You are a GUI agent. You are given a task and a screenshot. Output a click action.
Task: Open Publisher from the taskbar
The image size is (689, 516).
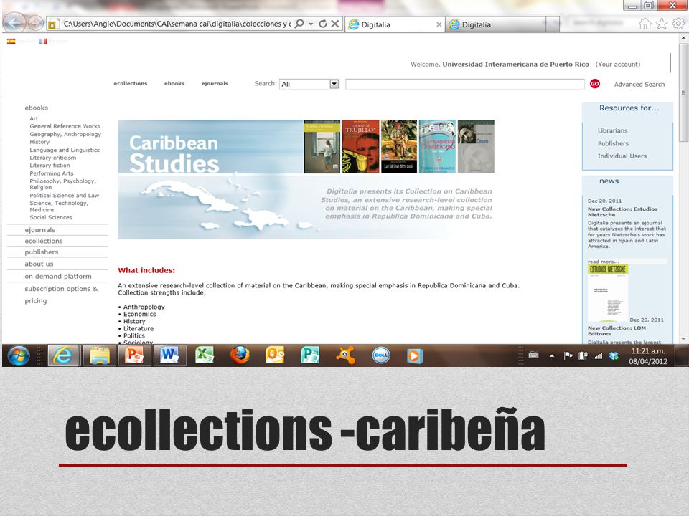click(x=310, y=355)
